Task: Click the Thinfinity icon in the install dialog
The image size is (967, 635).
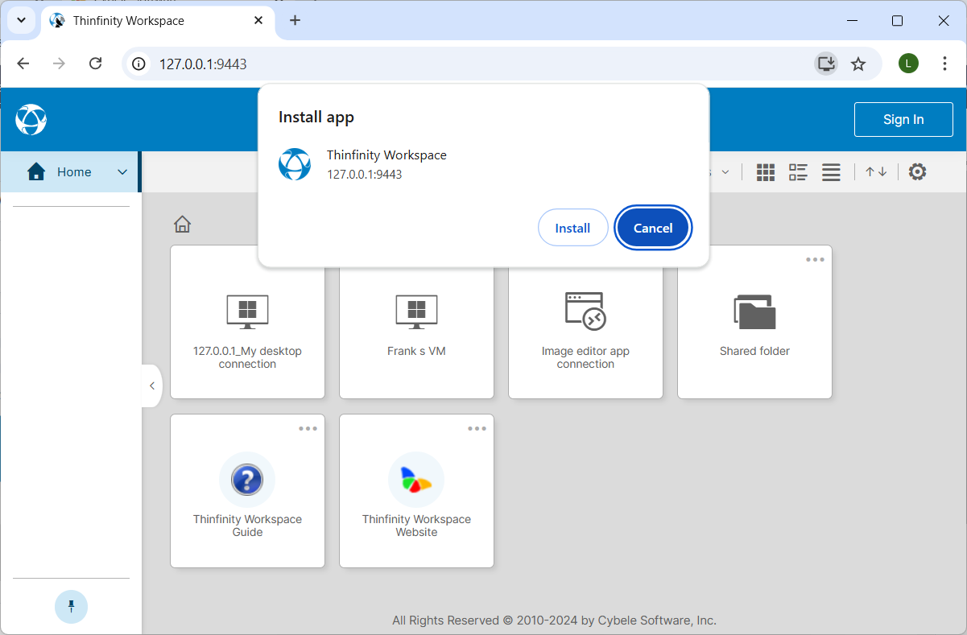Action: [x=295, y=164]
